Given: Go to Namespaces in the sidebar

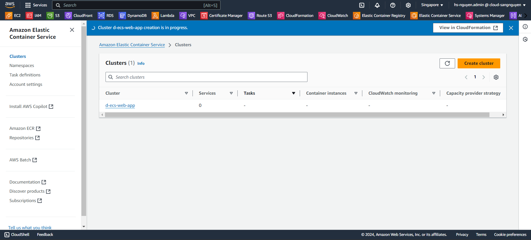Looking at the screenshot, I should [x=22, y=66].
